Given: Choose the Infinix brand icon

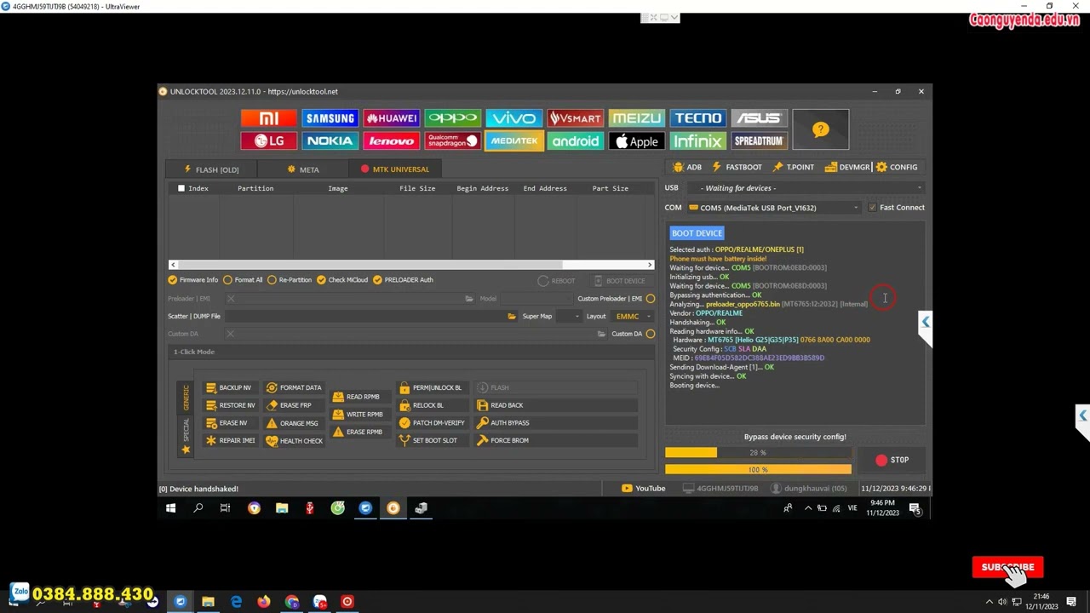Looking at the screenshot, I should pos(697,141).
